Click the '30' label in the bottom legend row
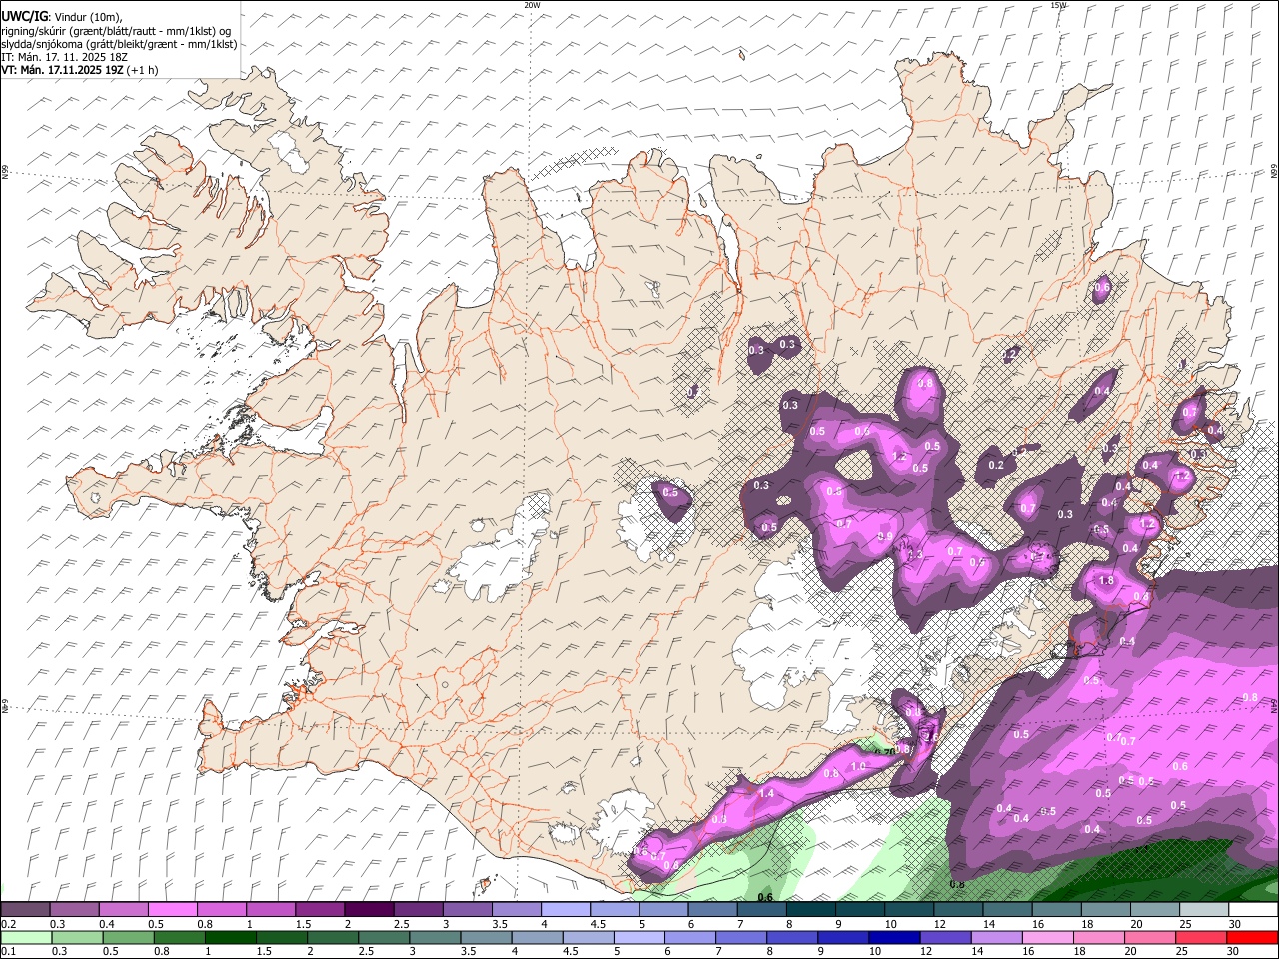Image resolution: width=1279 pixels, height=959 pixels. click(1235, 951)
